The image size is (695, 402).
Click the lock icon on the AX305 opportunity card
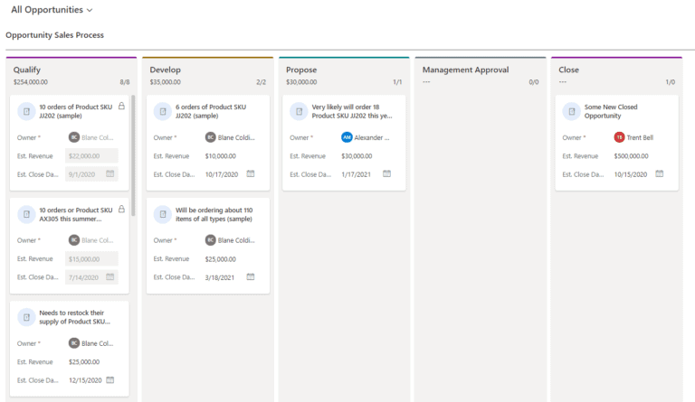121,210
